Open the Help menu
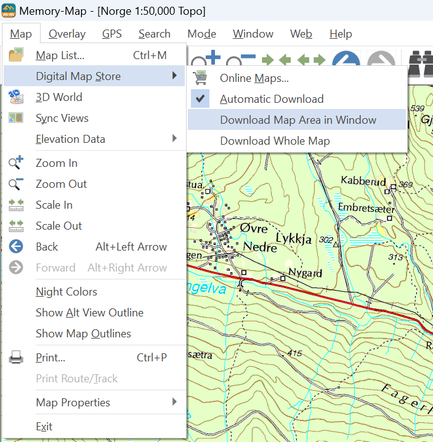 (341, 34)
